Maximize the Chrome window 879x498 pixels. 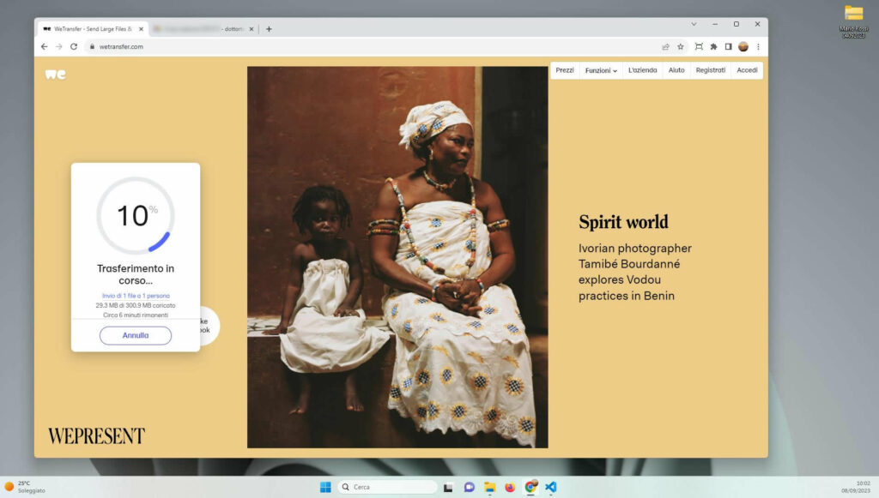736,24
